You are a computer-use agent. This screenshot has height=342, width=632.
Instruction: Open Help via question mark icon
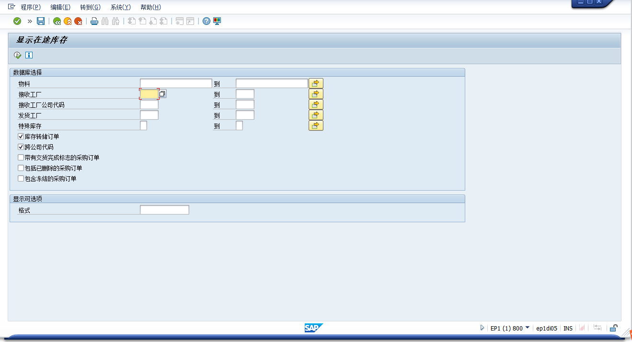(207, 21)
